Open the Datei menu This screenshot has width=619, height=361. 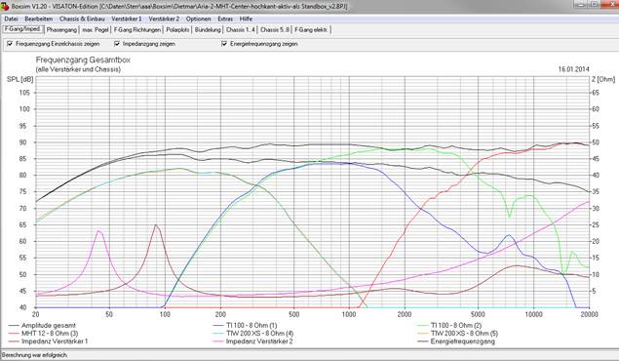(11, 19)
